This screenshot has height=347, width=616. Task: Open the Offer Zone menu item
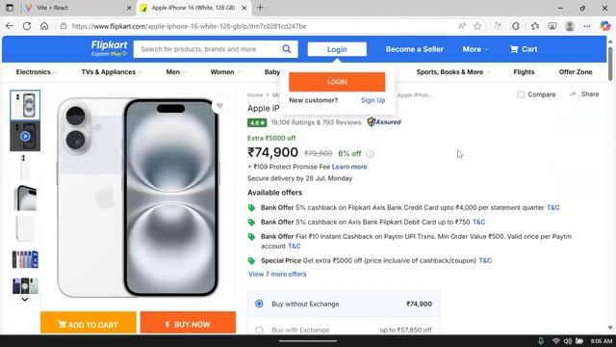click(576, 72)
